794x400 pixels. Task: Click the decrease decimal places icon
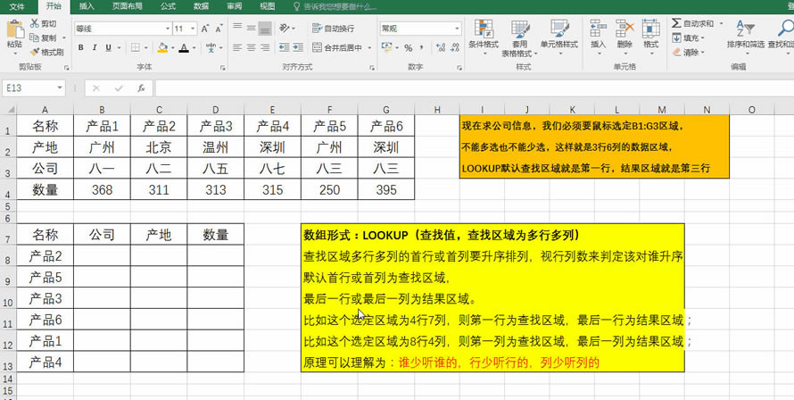tap(455, 47)
